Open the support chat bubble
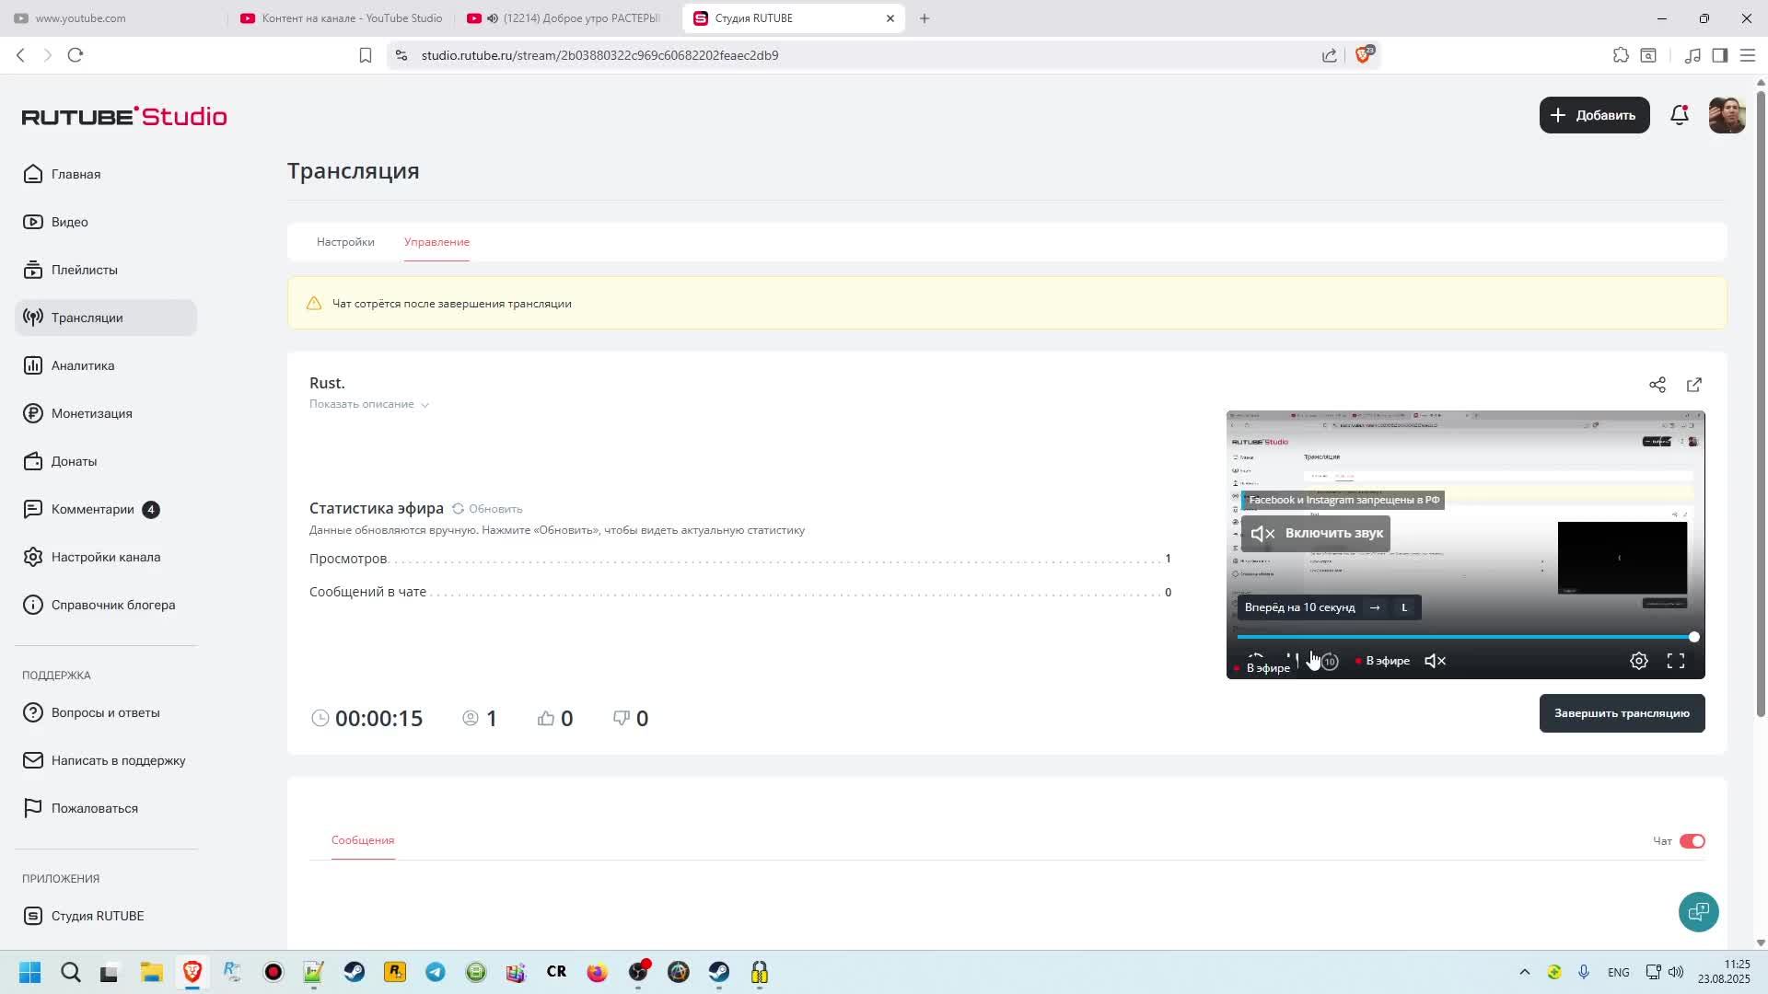 click(x=1697, y=911)
